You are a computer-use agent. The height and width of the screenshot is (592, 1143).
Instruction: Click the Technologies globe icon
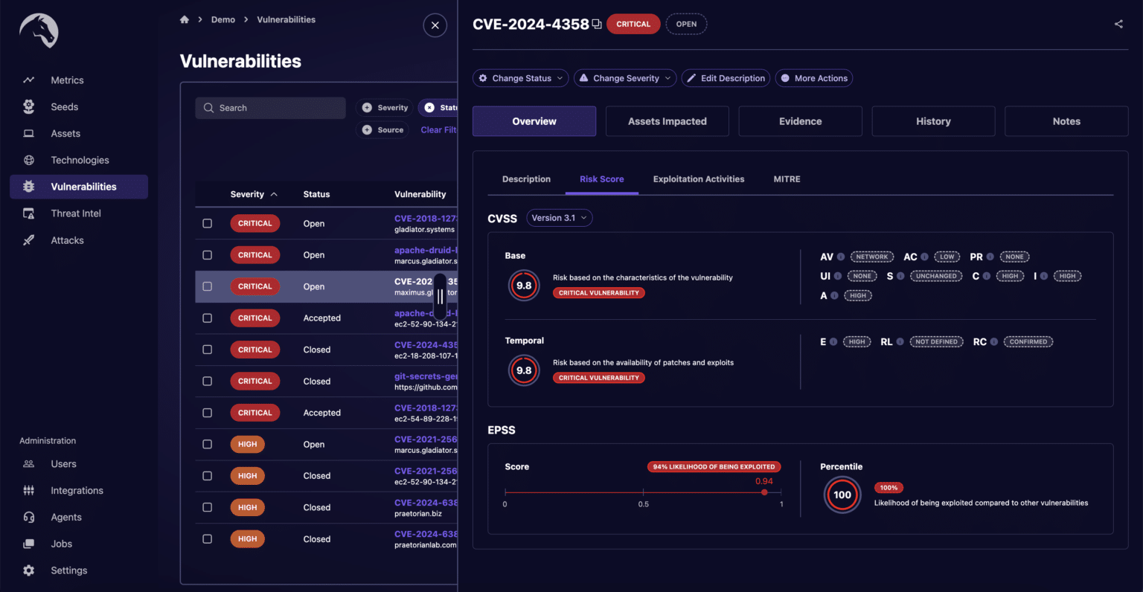[x=28, y=160]
